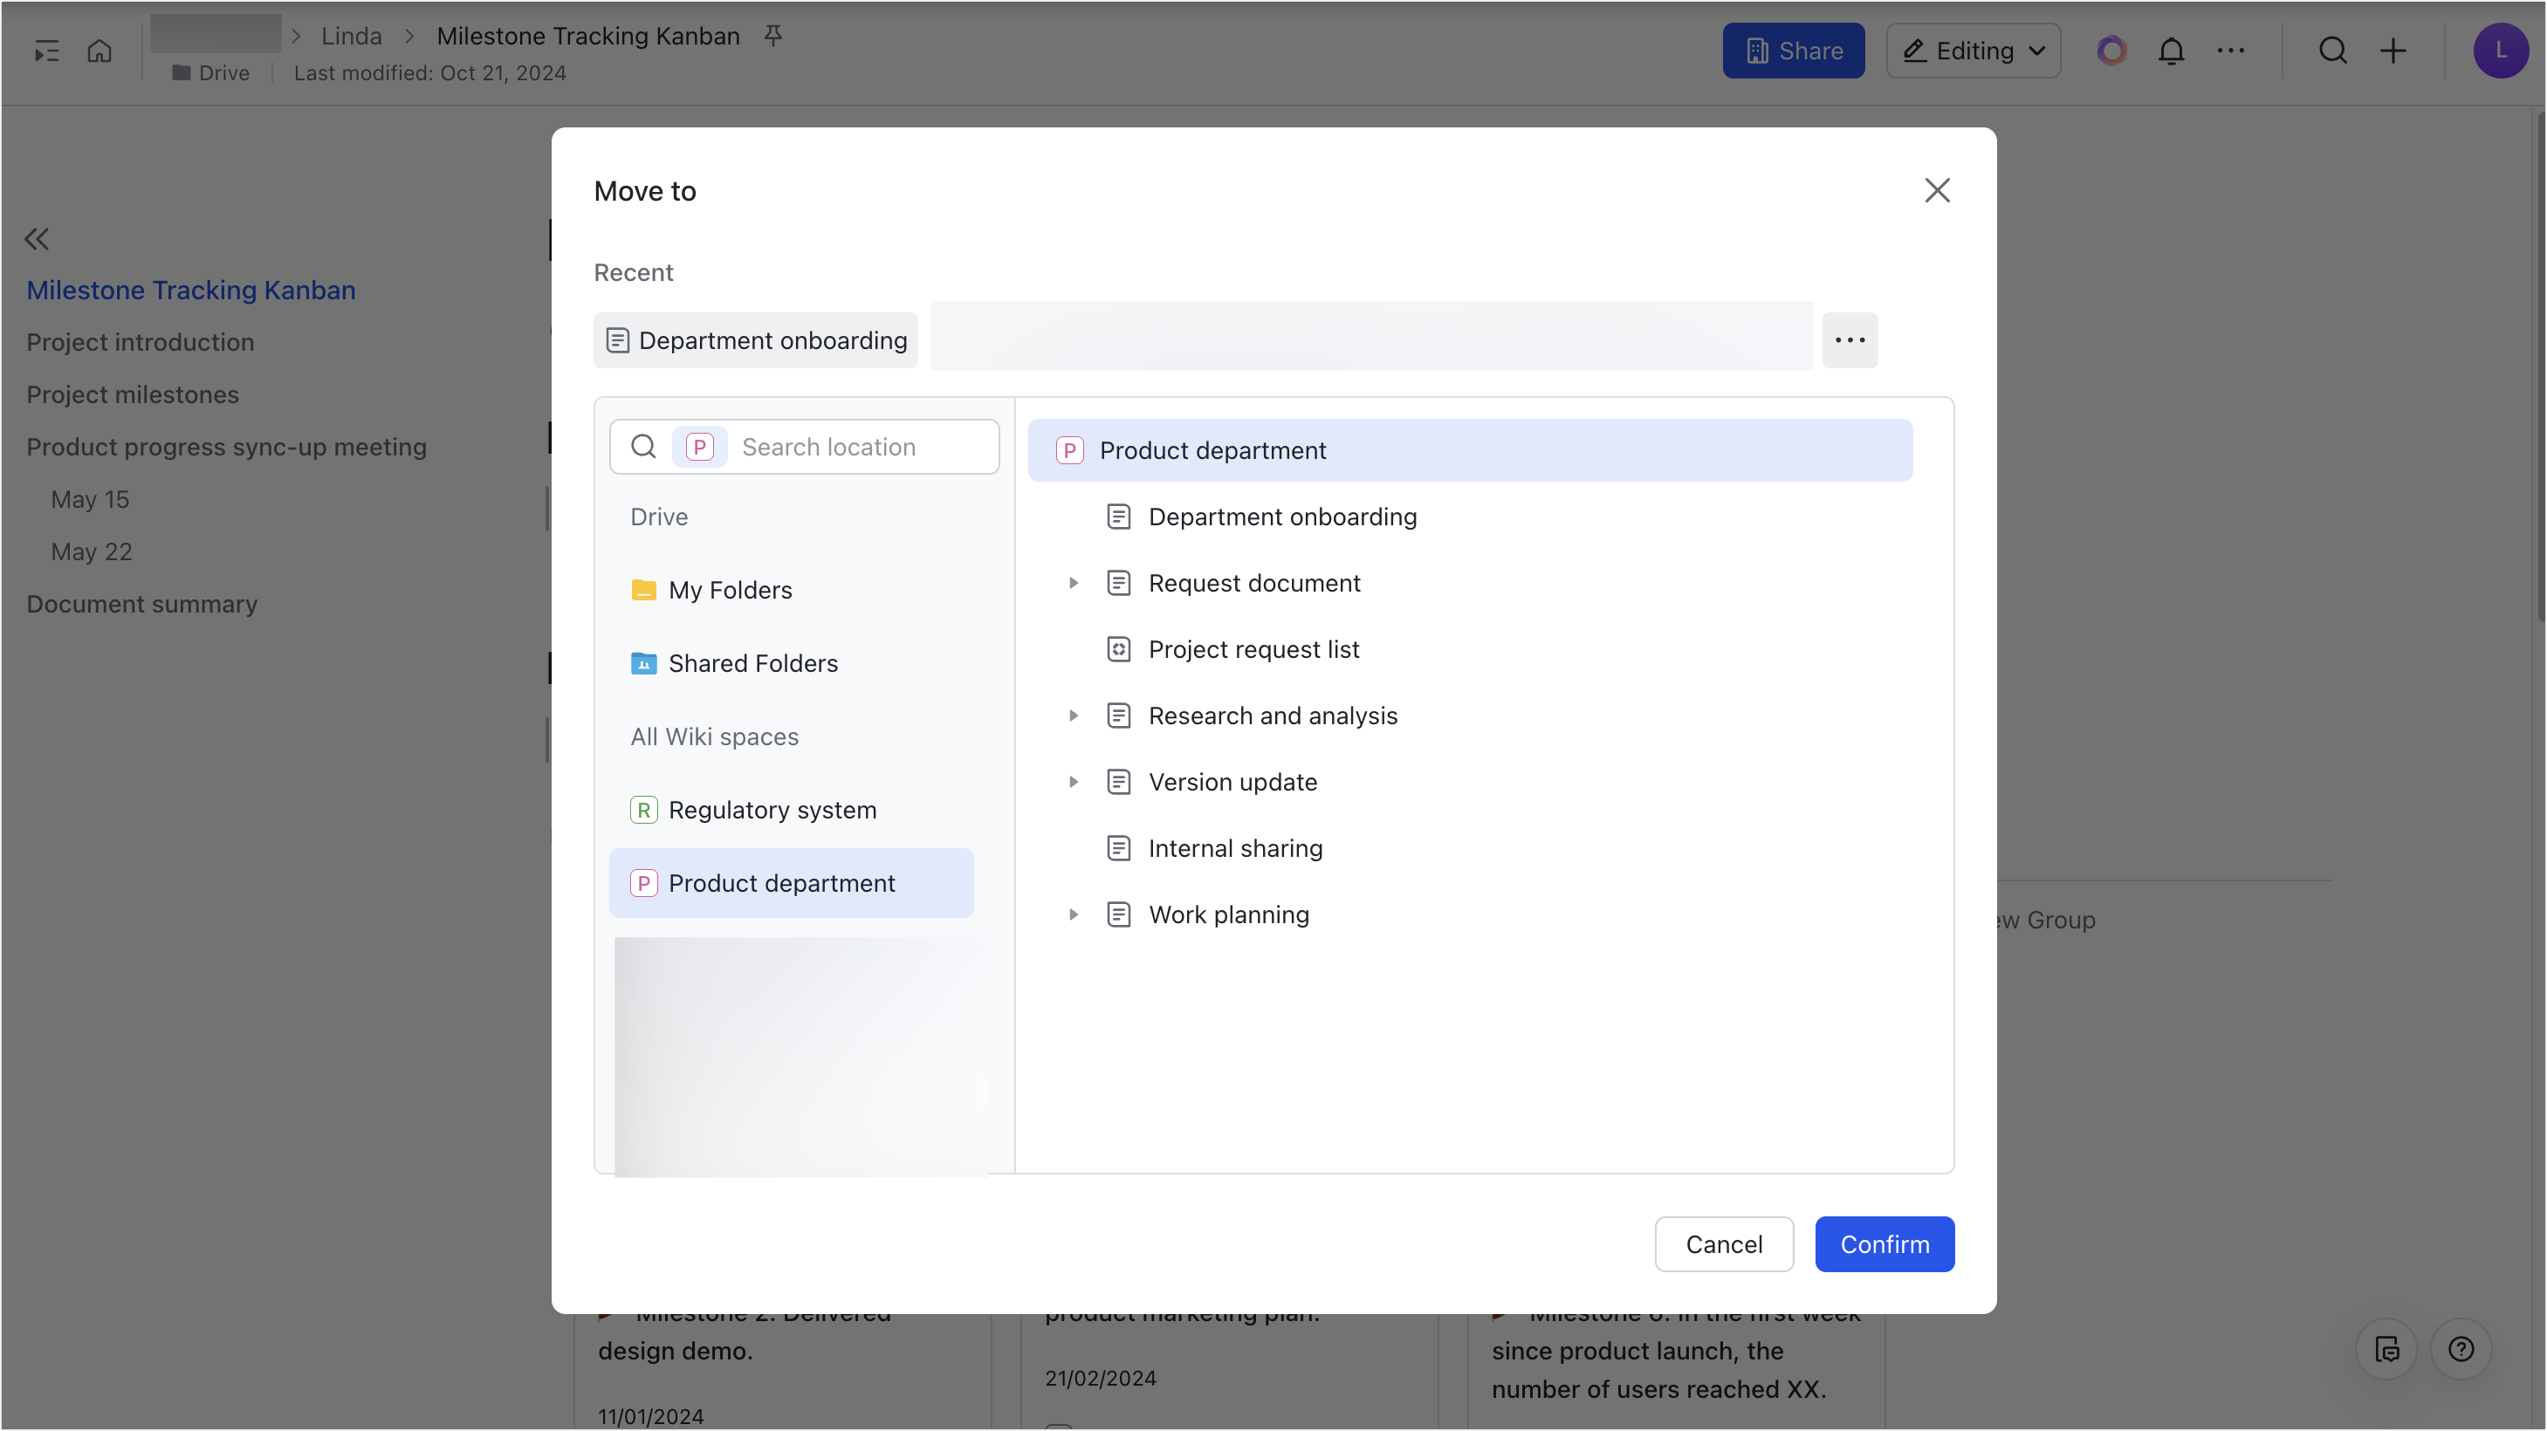Expand the Research and analysis node

[x=1073, y=715]
